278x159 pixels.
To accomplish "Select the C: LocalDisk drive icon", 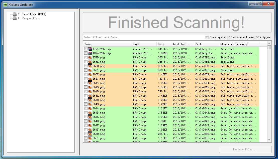I will click(x=15, y=14).
